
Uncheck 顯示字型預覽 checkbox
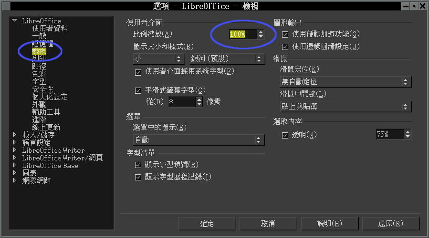pyautogui.click(x=138, y=165)
